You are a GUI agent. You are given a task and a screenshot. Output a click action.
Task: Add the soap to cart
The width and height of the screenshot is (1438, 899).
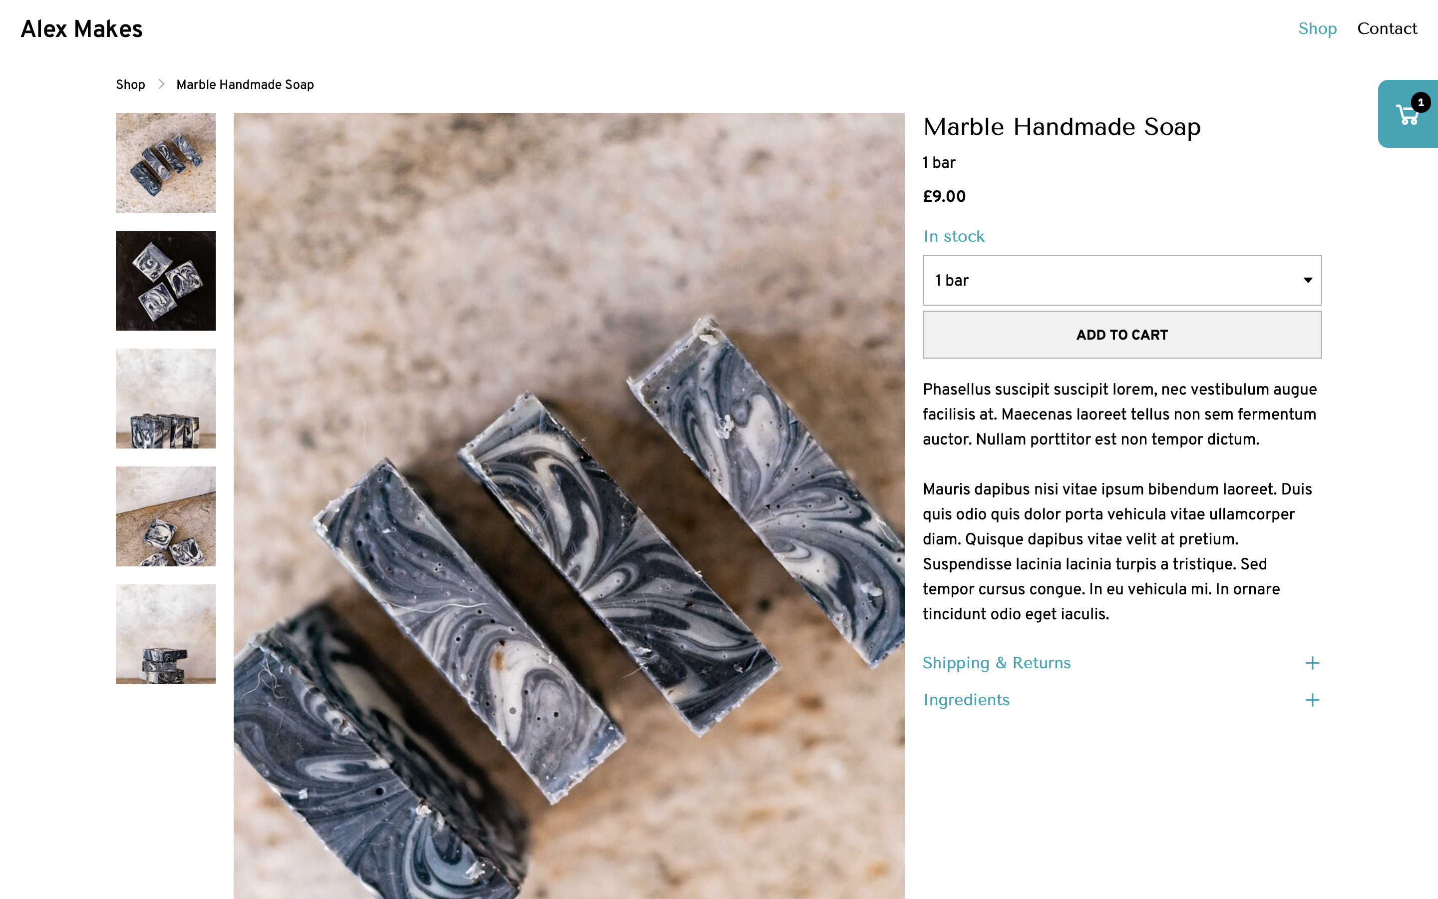point(1122,335)
